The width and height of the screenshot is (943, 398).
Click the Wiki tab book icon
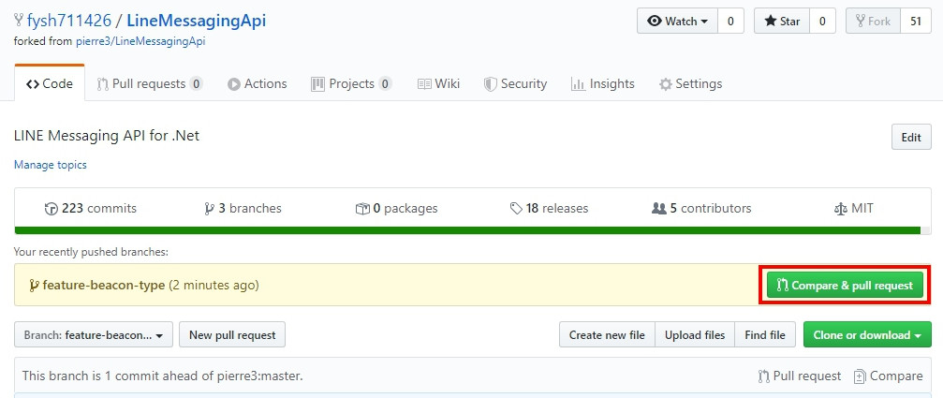click(x=424, y=84)
